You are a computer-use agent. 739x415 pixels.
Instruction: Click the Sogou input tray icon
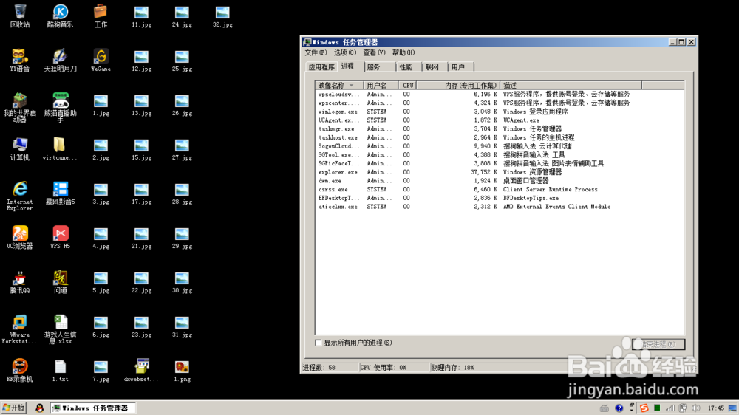(x=644, y=408)
